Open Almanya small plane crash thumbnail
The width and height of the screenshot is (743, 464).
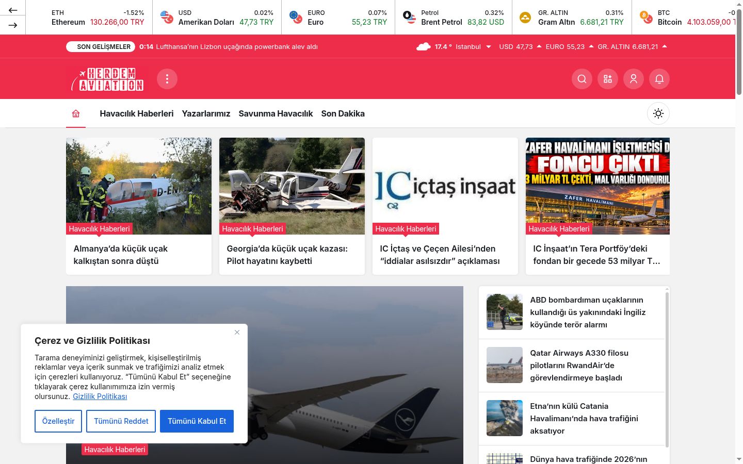pyautogui.click(x=139, y=186)
